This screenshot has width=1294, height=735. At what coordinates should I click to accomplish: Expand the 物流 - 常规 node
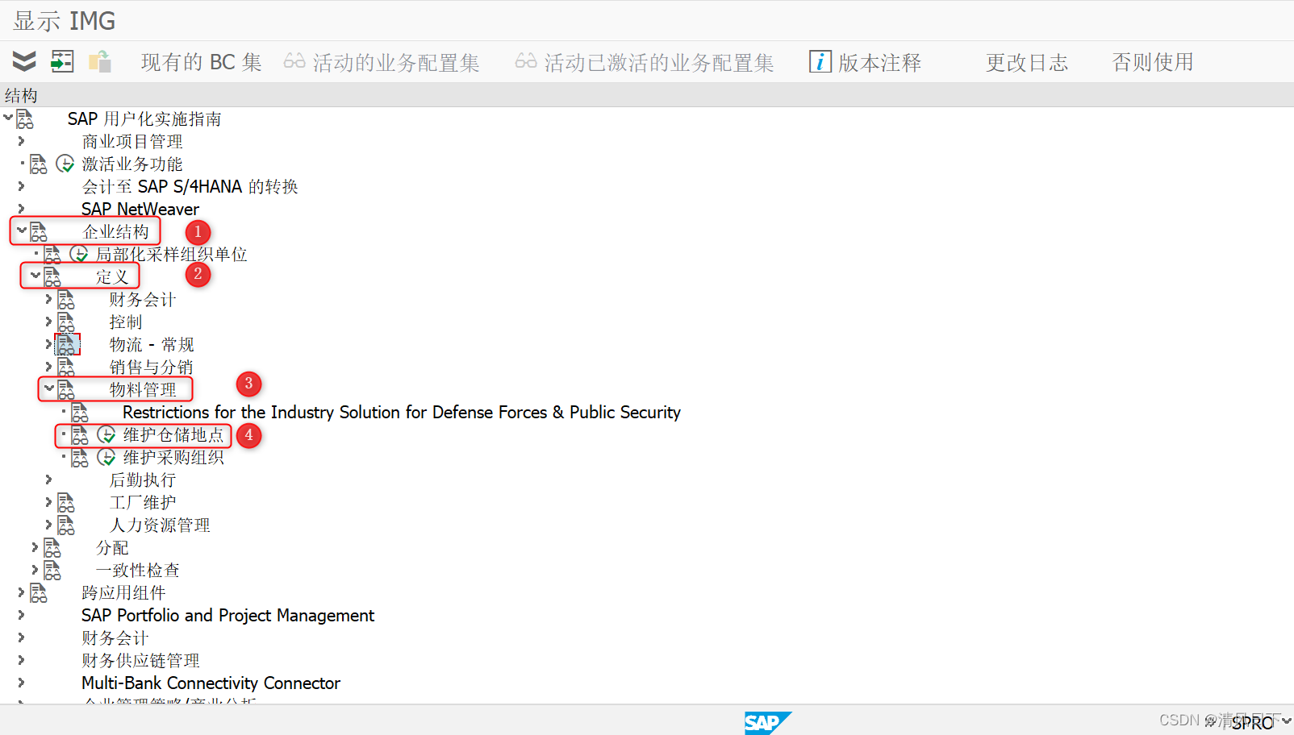[x=48, y=344]
